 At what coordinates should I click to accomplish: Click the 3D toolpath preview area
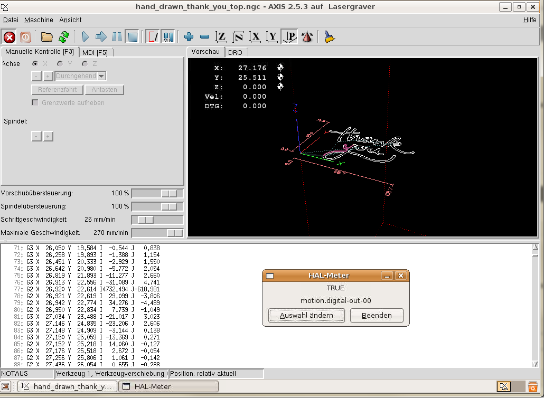(362, 147)
